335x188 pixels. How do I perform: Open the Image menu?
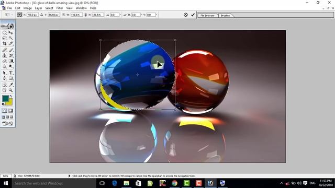tap(28, 8)
